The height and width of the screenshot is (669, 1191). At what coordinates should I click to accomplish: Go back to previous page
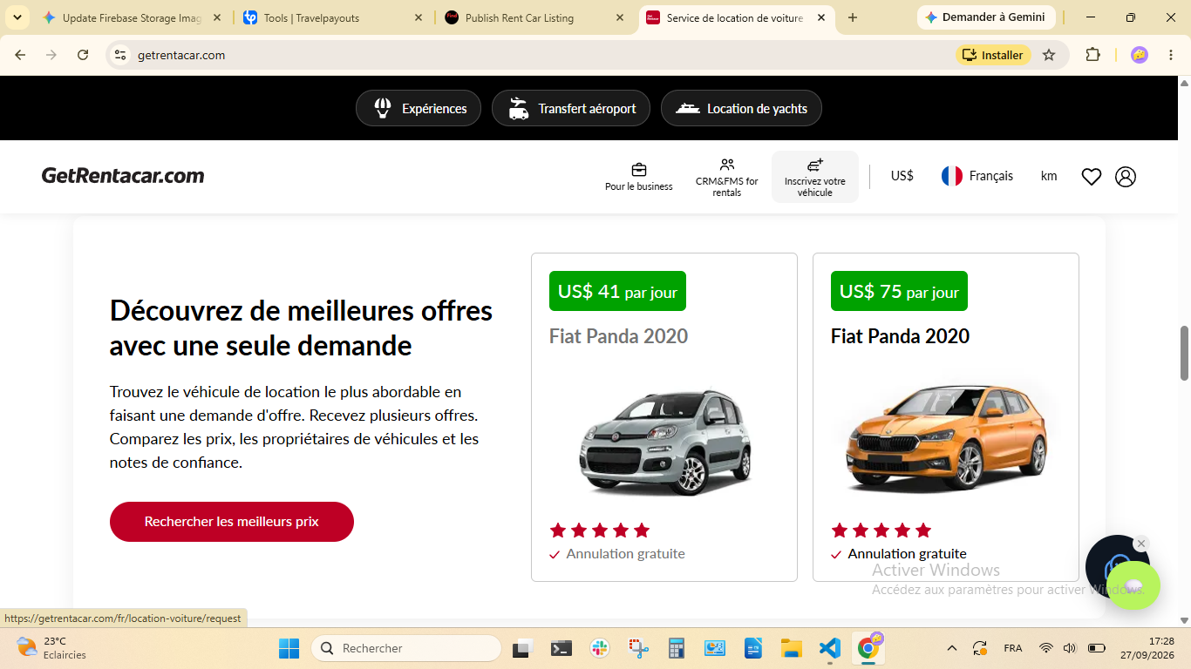point(20,55)
